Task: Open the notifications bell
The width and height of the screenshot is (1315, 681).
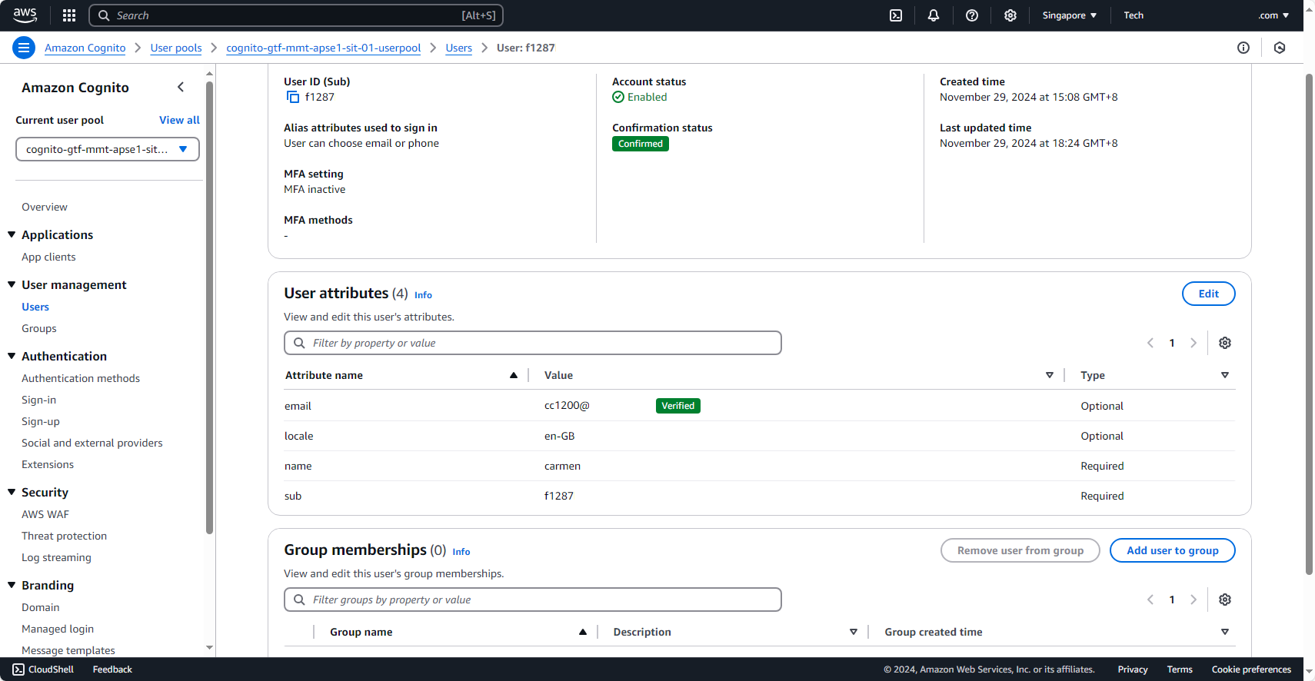Action: (934, 15)
